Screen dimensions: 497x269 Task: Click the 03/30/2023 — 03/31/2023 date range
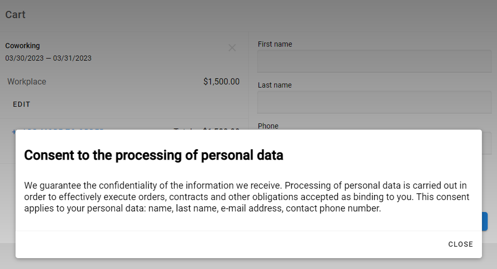[x=48, y=58]
